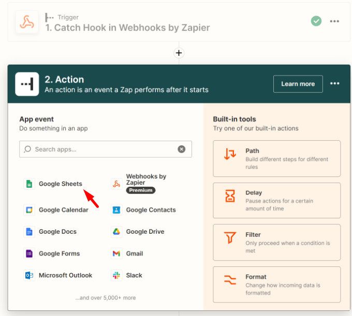Open the trigger step three-dot menu
The image size is (352, 316).
pos(334,21)
